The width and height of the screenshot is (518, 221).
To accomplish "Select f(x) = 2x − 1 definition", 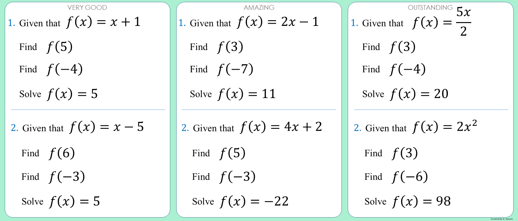I will (278, 22).
